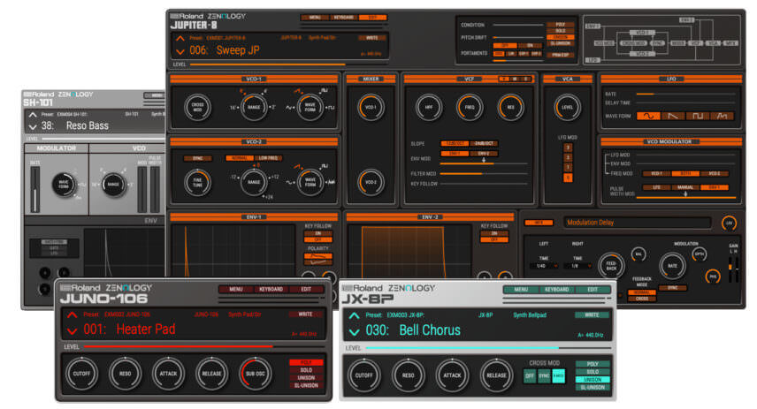Select upper ENV-1 polarity shape icon
The height and width of the screenshot is (409, 757).
[318, 255]
